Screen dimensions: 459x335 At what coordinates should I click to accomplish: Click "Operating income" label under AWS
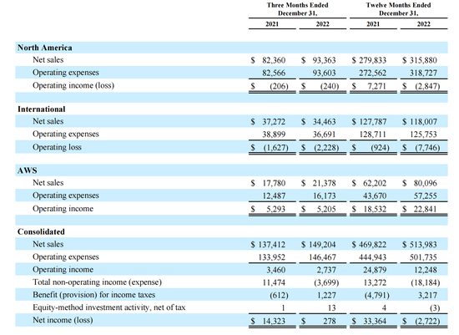tap(63, 209)
